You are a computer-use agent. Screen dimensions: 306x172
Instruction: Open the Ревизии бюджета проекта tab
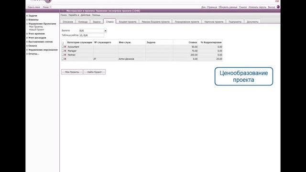click(155, 21)
